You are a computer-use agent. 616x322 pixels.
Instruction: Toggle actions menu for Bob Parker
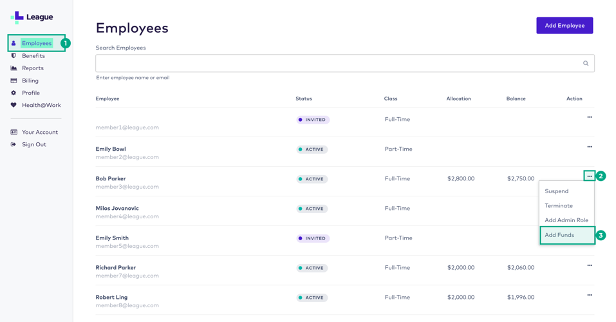point(590,176)
